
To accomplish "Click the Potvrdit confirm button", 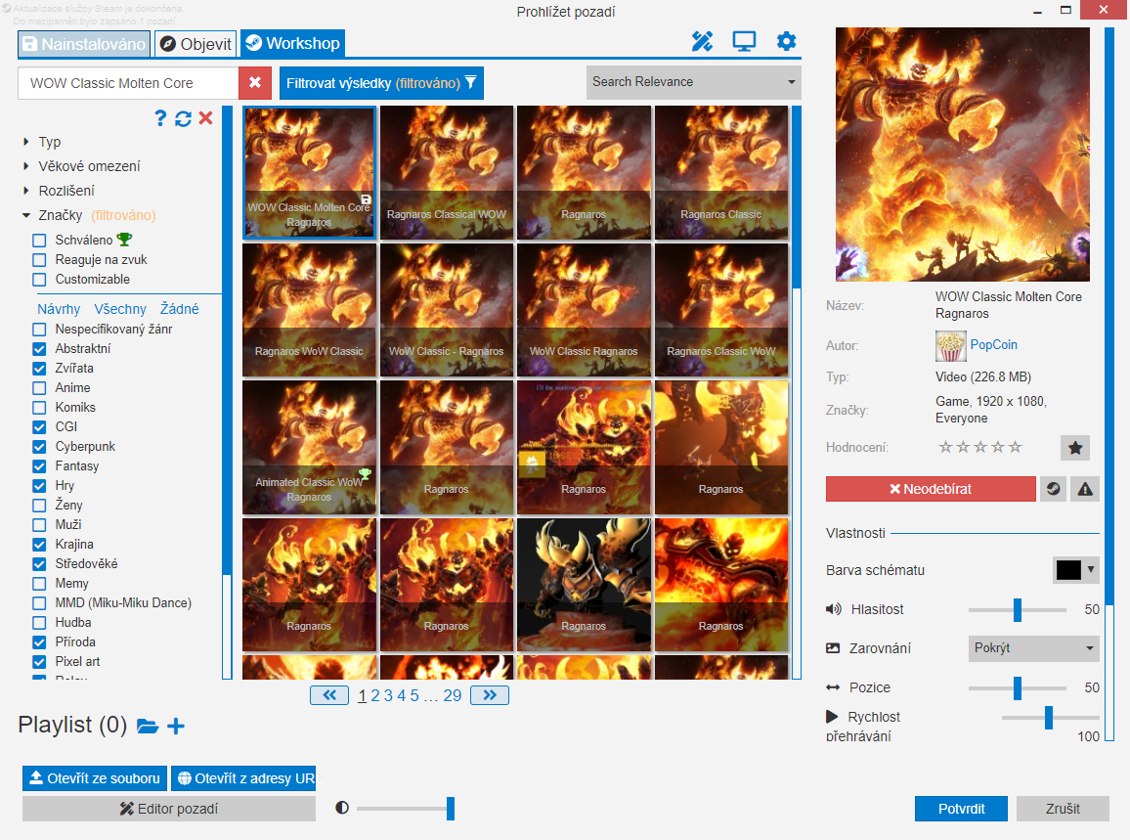I will coord(961,809).
